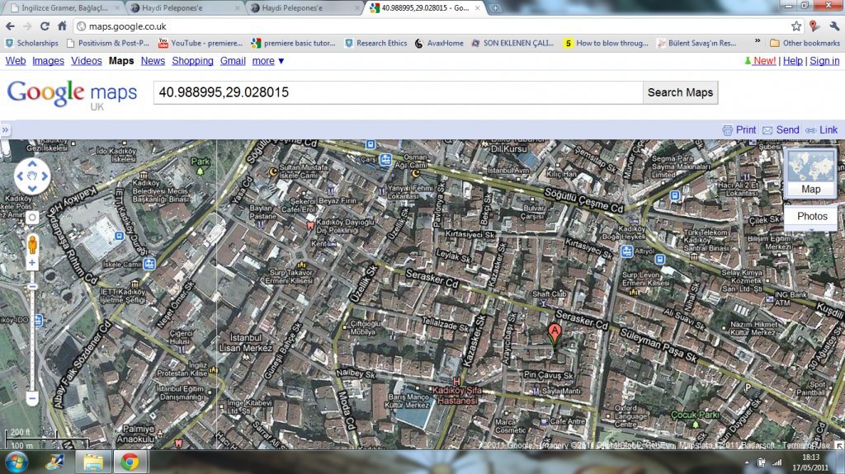The height and width of the screenshot is (474, 845).
Task: Open Chrome from the taskbar
Action: point(130,462)
